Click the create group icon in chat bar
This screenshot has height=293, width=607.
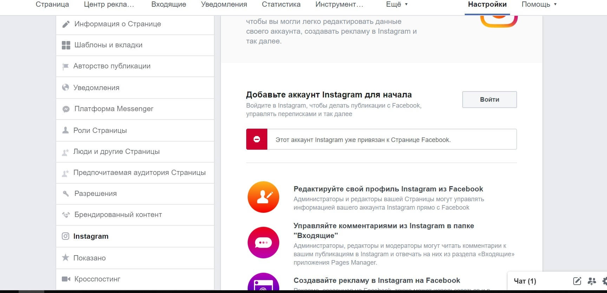[x=592, y=281]
